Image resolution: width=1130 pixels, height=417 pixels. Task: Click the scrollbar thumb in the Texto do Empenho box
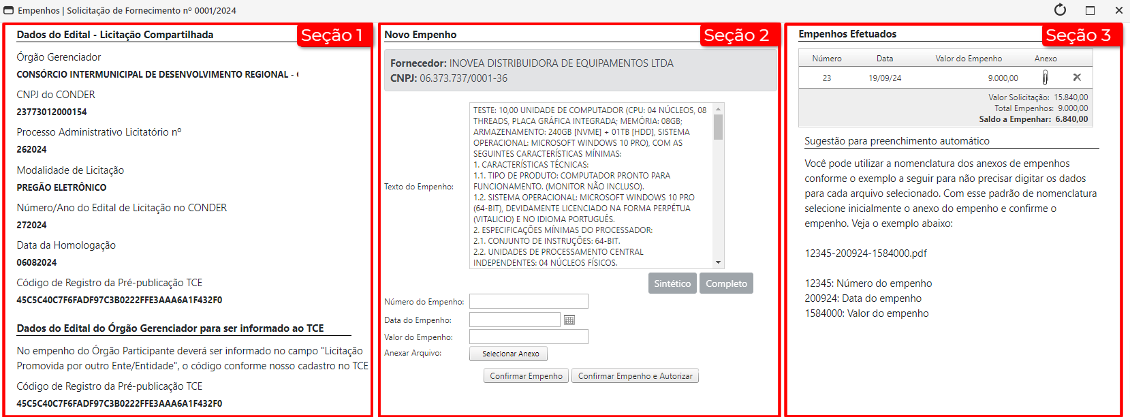718,127
